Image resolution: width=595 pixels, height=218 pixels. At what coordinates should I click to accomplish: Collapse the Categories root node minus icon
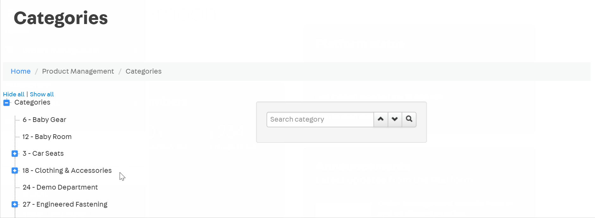coord(6,102)
